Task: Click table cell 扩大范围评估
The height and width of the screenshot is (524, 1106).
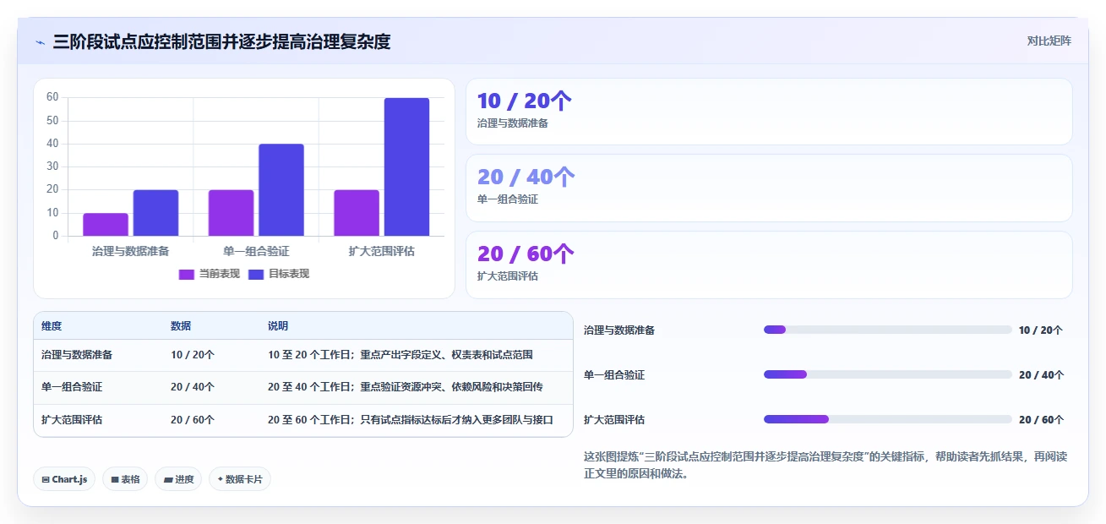Action: [72, 419]
